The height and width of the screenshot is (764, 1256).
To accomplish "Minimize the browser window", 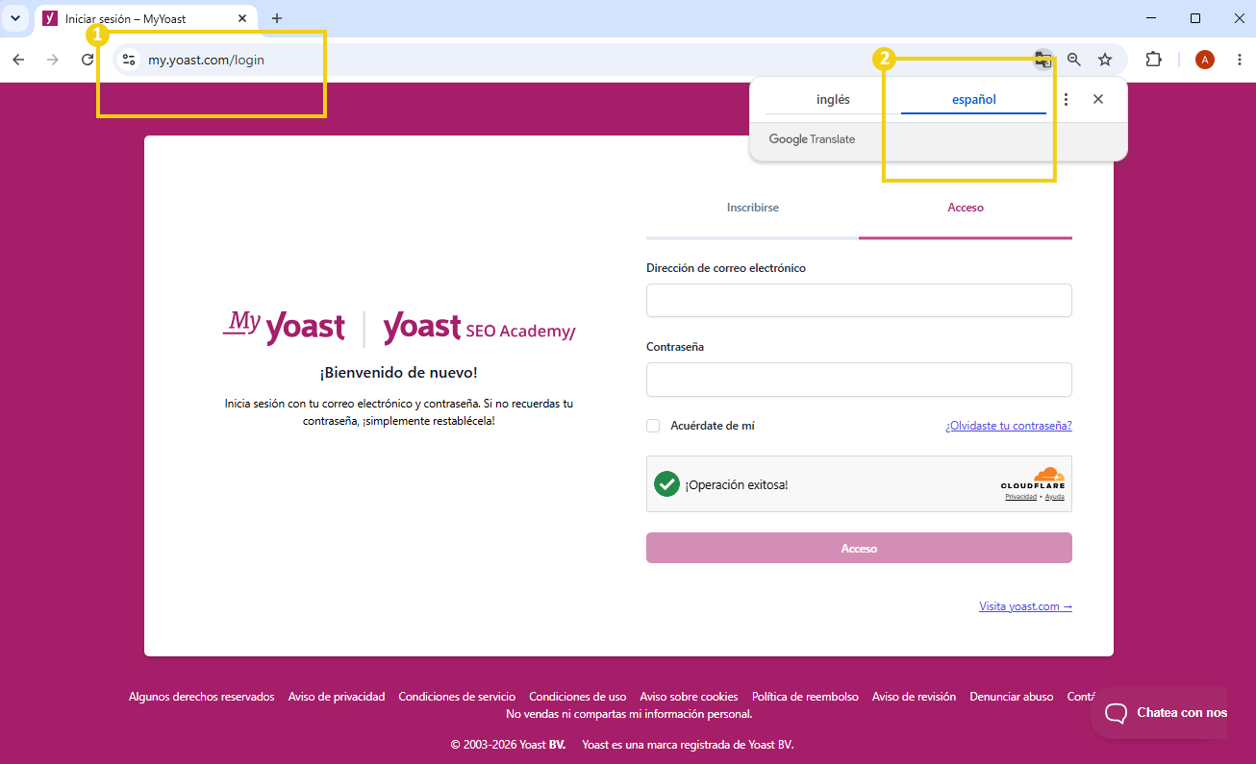I will point(1152,18).
